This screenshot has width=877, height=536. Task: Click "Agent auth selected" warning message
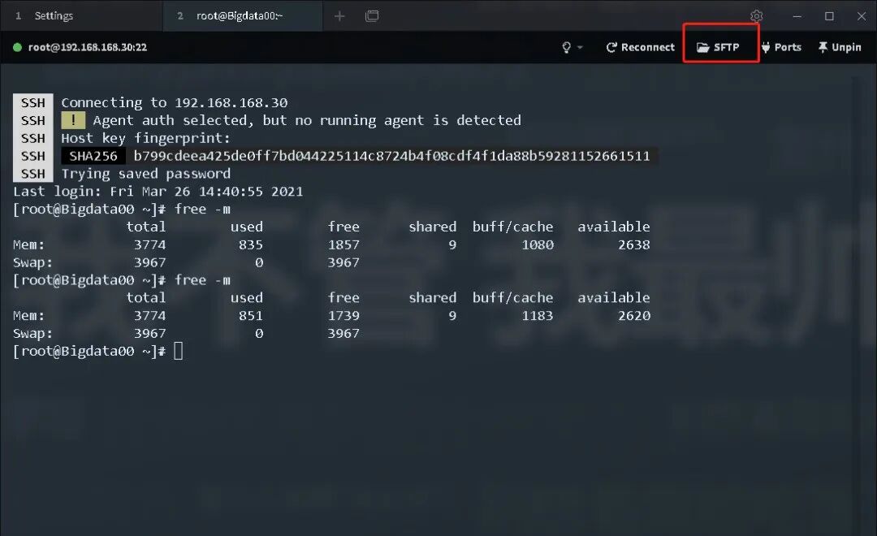pos(307,120)
